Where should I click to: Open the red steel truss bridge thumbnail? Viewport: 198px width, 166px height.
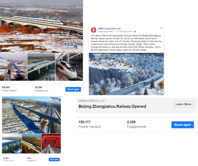51,144
